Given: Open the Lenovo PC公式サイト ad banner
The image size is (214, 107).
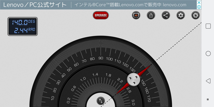Looking at the screenshot, I should pyautogui.click(x=101, y=5).
